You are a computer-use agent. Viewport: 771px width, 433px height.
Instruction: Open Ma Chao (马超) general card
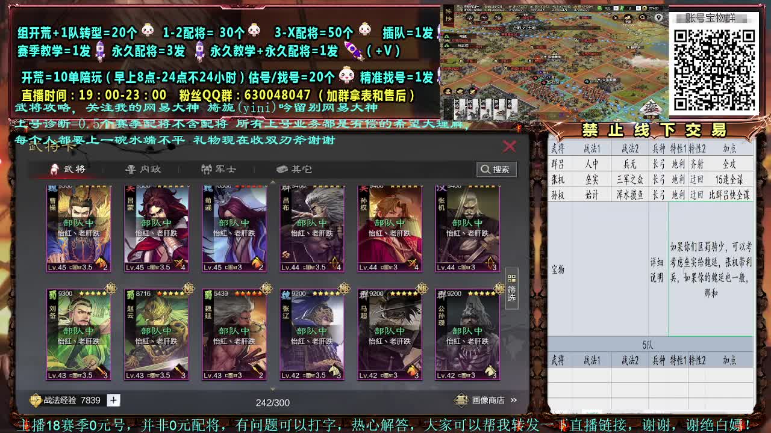(x=390, y=334)
